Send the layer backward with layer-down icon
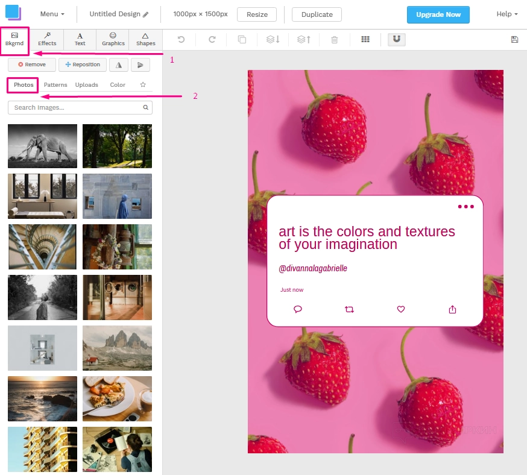This screenshot has width=527, height=475. pos(273,40)
